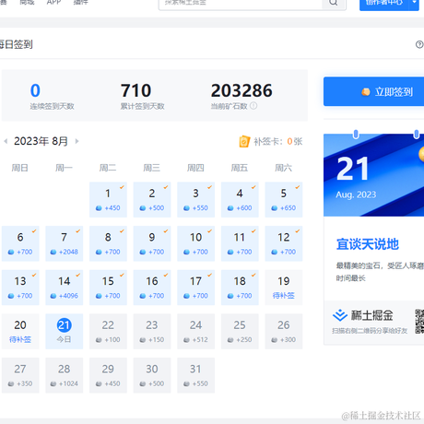424x424 pixels.
Task: Select August 3 with +550 ore
Action: pyautogui.click(x=196, y=200)
